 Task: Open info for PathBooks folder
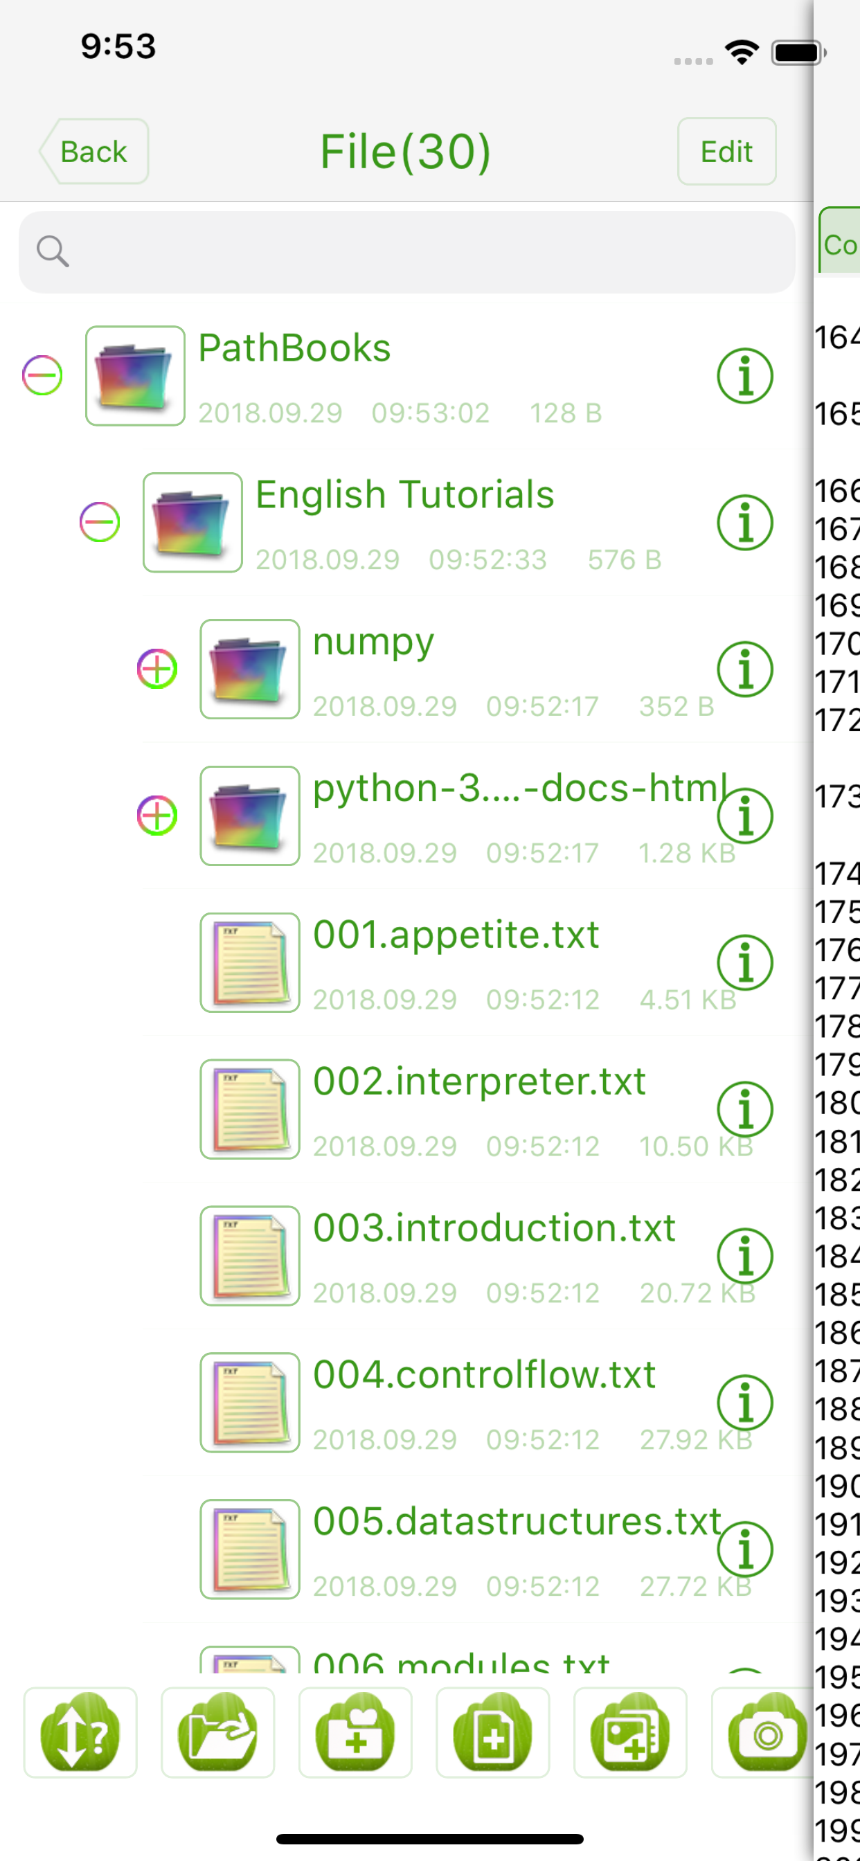(745, 376)
